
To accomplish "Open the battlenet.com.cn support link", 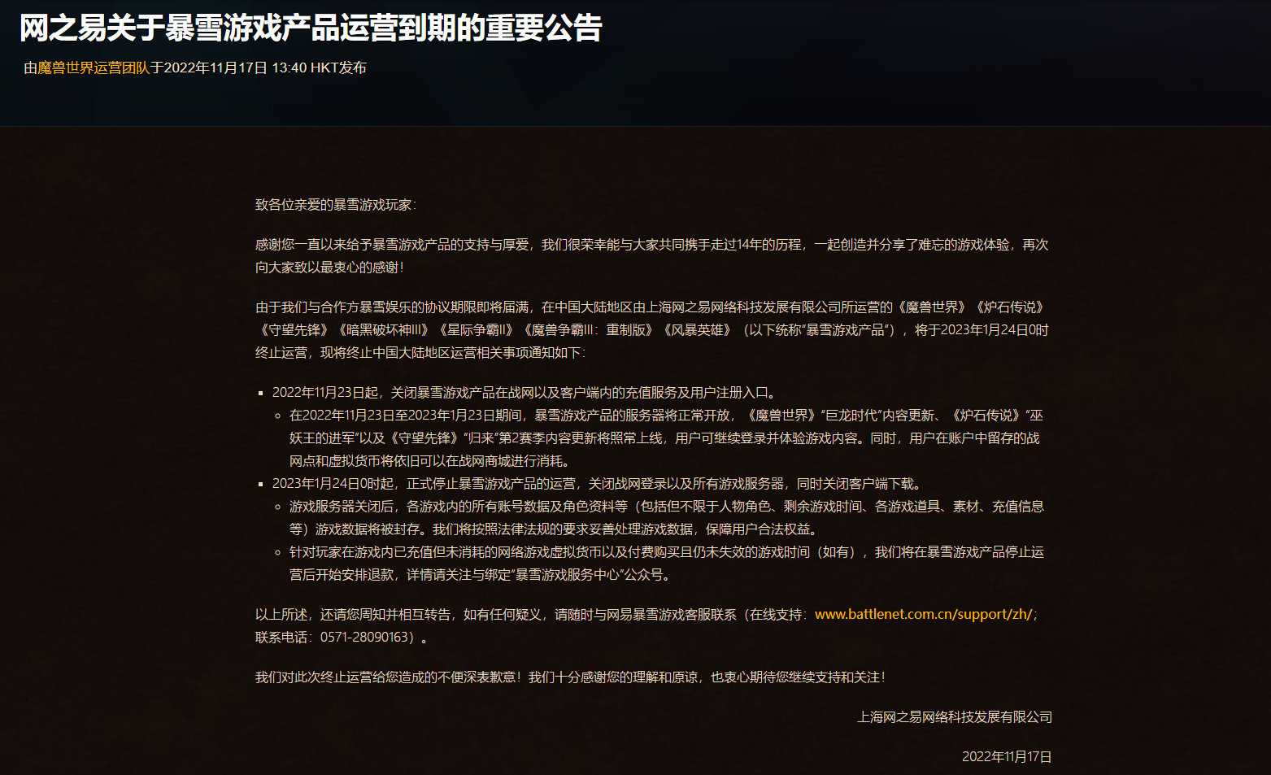I will tap(925, 614).
